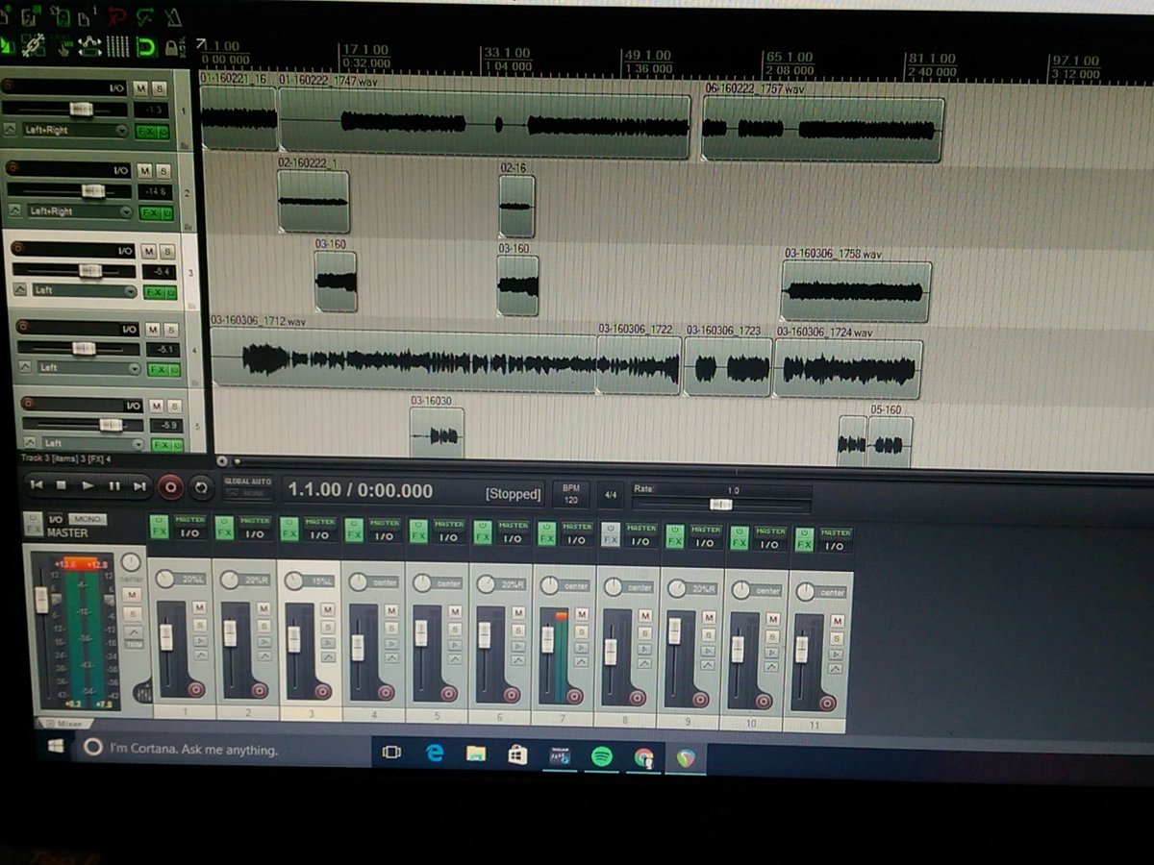
Task: Open Task View on the taskbar
Action: click(391, 753)
